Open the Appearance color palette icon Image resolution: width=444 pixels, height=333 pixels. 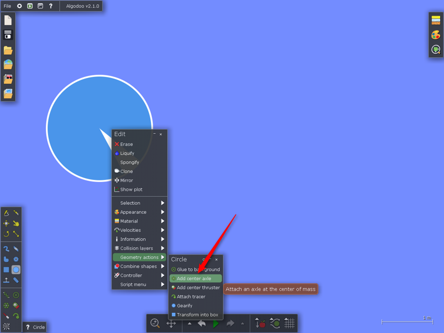click(x=436, y=35)
